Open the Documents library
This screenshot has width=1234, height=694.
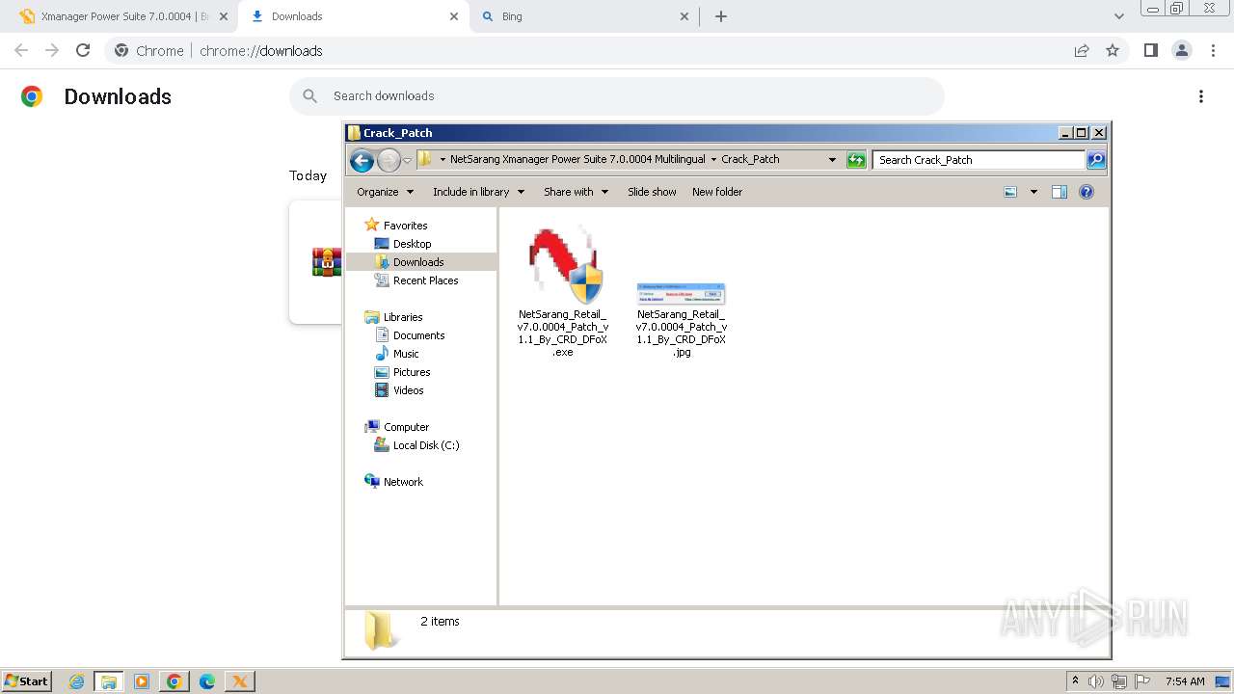click(x=418, y=335)
